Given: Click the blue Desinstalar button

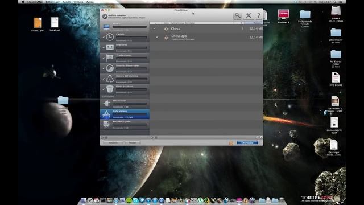Looking at the screenshot, I should coord(247,142).
